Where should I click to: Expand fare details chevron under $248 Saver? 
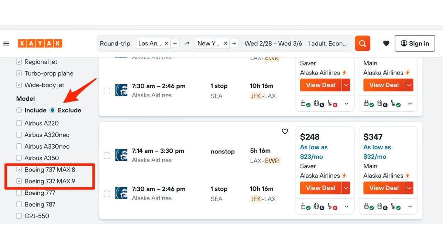tap(347, 207)
